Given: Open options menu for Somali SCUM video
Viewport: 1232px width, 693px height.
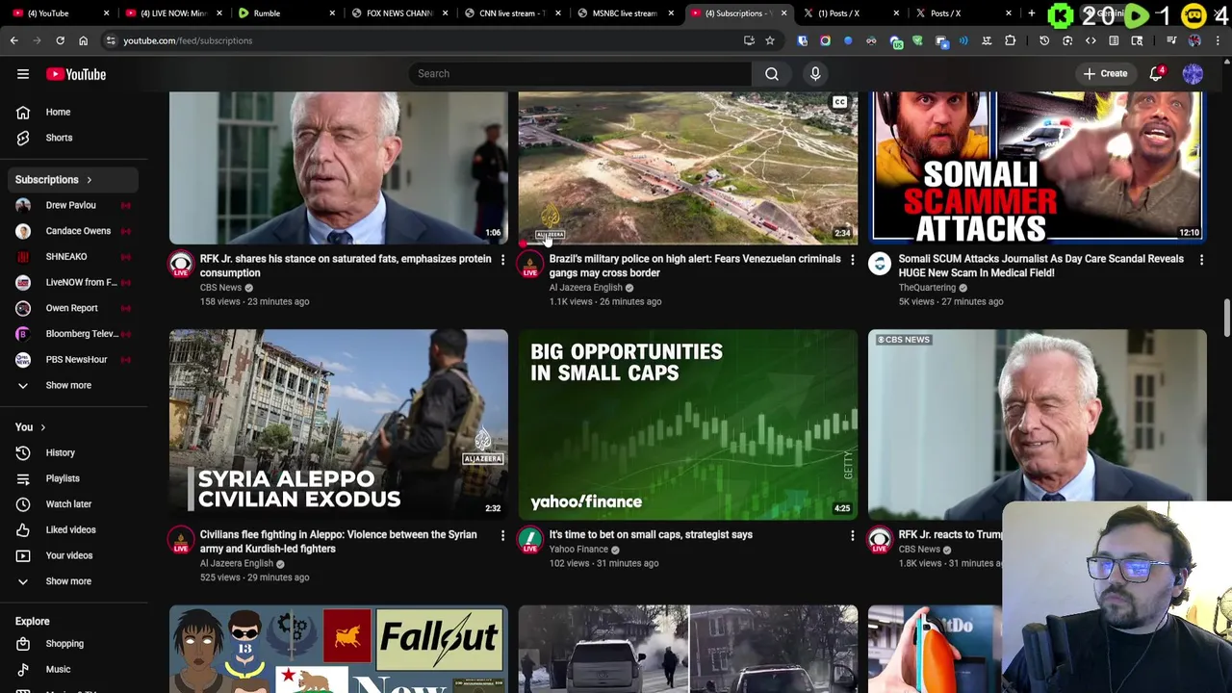Looking at the screenshot, I should [x=1201, y=259].
